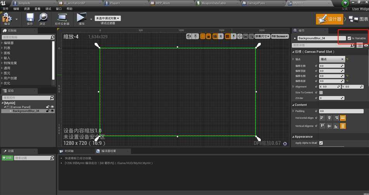369x195 pixels.
Task: Open the Help (帮助) menu
Action: pyautogui.click(x=69, y=9)
